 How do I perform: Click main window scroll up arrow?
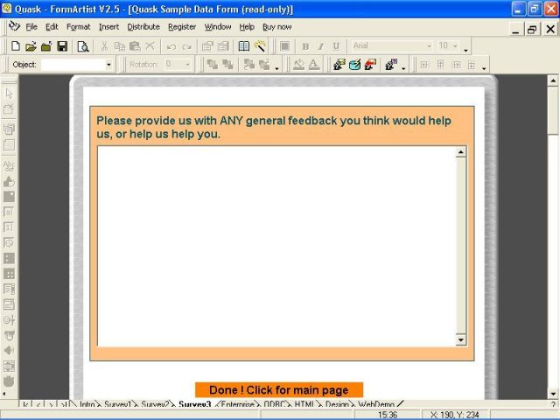[553, 80]
